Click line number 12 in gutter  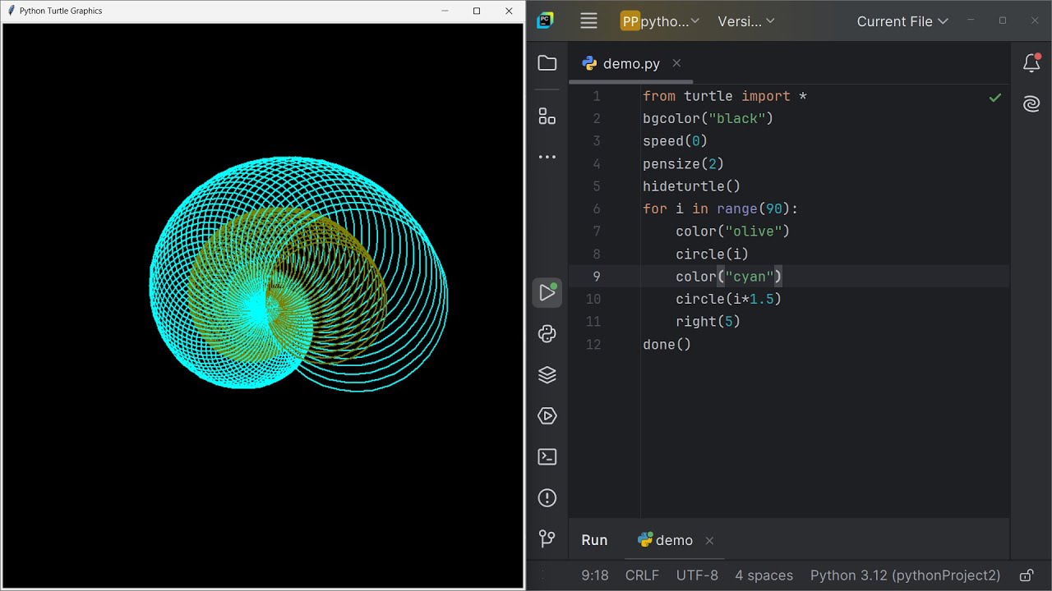593,345
